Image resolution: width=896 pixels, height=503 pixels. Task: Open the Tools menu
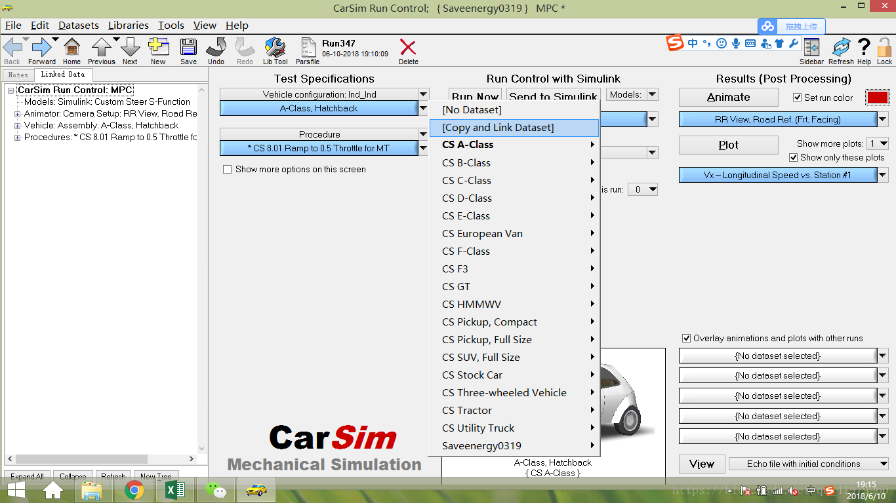point(171,25)
